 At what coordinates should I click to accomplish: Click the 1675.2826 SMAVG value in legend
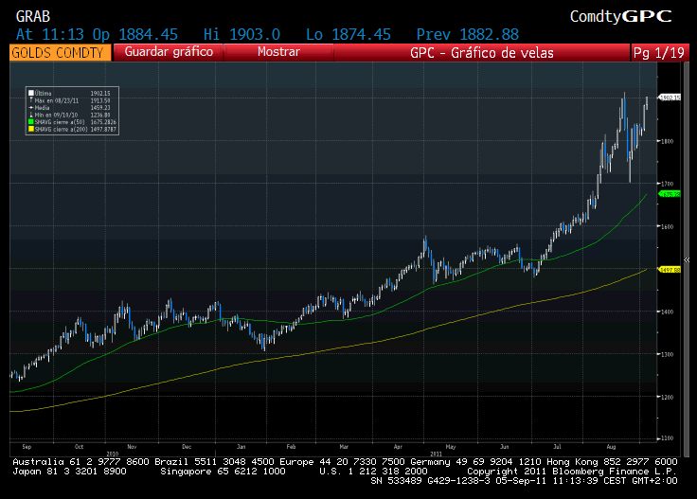click(x=103, y=122)
